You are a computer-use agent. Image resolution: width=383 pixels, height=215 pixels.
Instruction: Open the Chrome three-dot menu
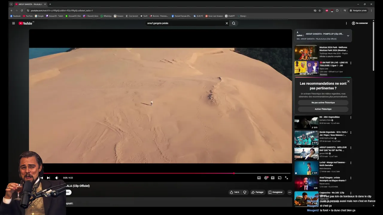(371, 10)
